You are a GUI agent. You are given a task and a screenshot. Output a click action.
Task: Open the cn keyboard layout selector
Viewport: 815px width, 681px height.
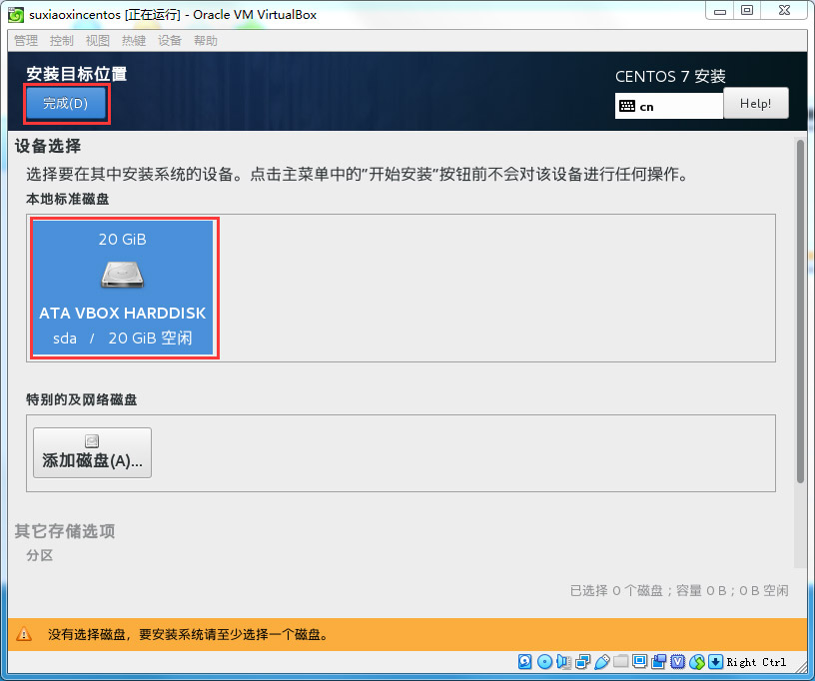pyautogui.click(x=668, y=106)
